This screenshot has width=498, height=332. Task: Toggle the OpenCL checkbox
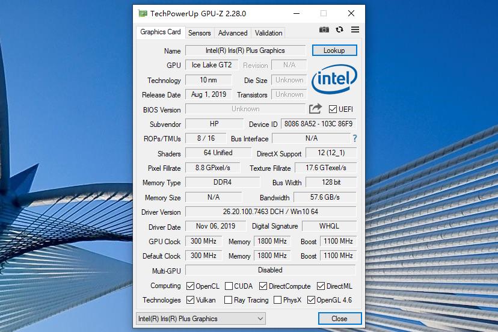190,286
